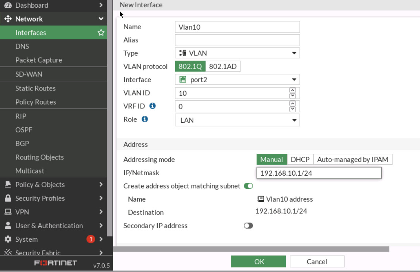The width and height of the screenshot is (420, 272).
Task: Open the VPN monitor icon
Action: click(x=8, y=212)
